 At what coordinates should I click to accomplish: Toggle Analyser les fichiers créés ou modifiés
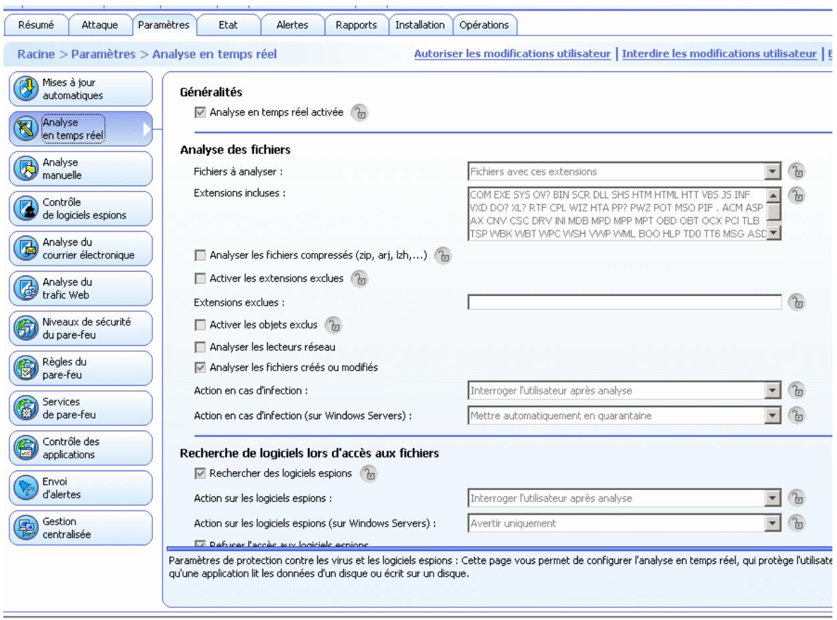coord(199,366)
